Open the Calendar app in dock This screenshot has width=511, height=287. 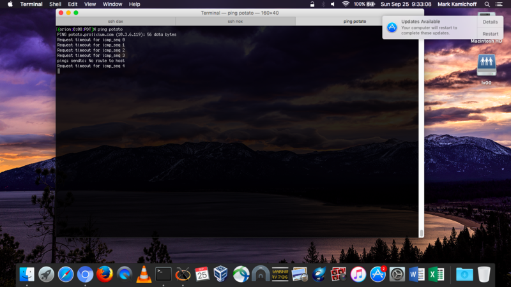202,274
